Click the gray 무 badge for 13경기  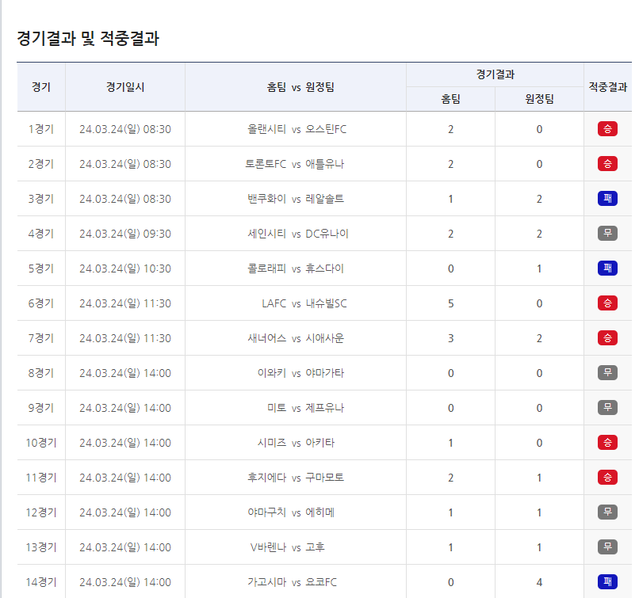tap(607, 547)
